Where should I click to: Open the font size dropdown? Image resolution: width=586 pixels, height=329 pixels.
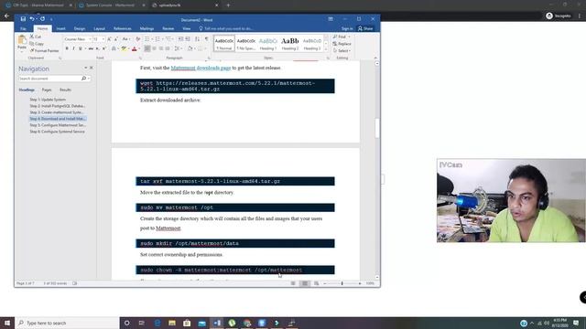tap(103, 39)
